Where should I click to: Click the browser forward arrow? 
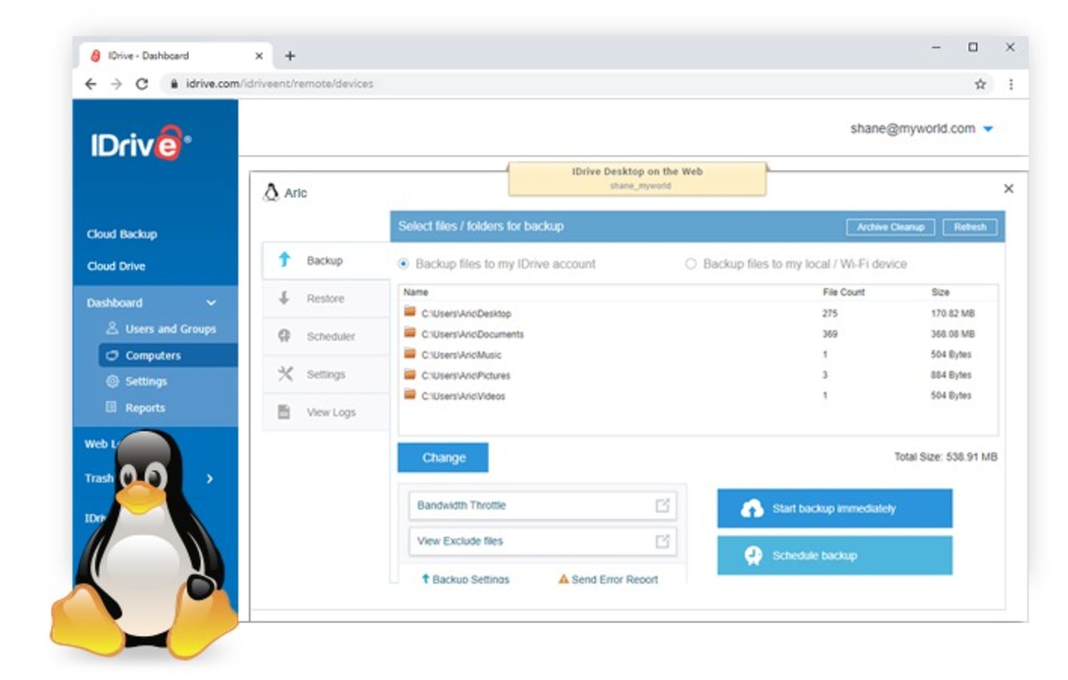tap(116, 84)
